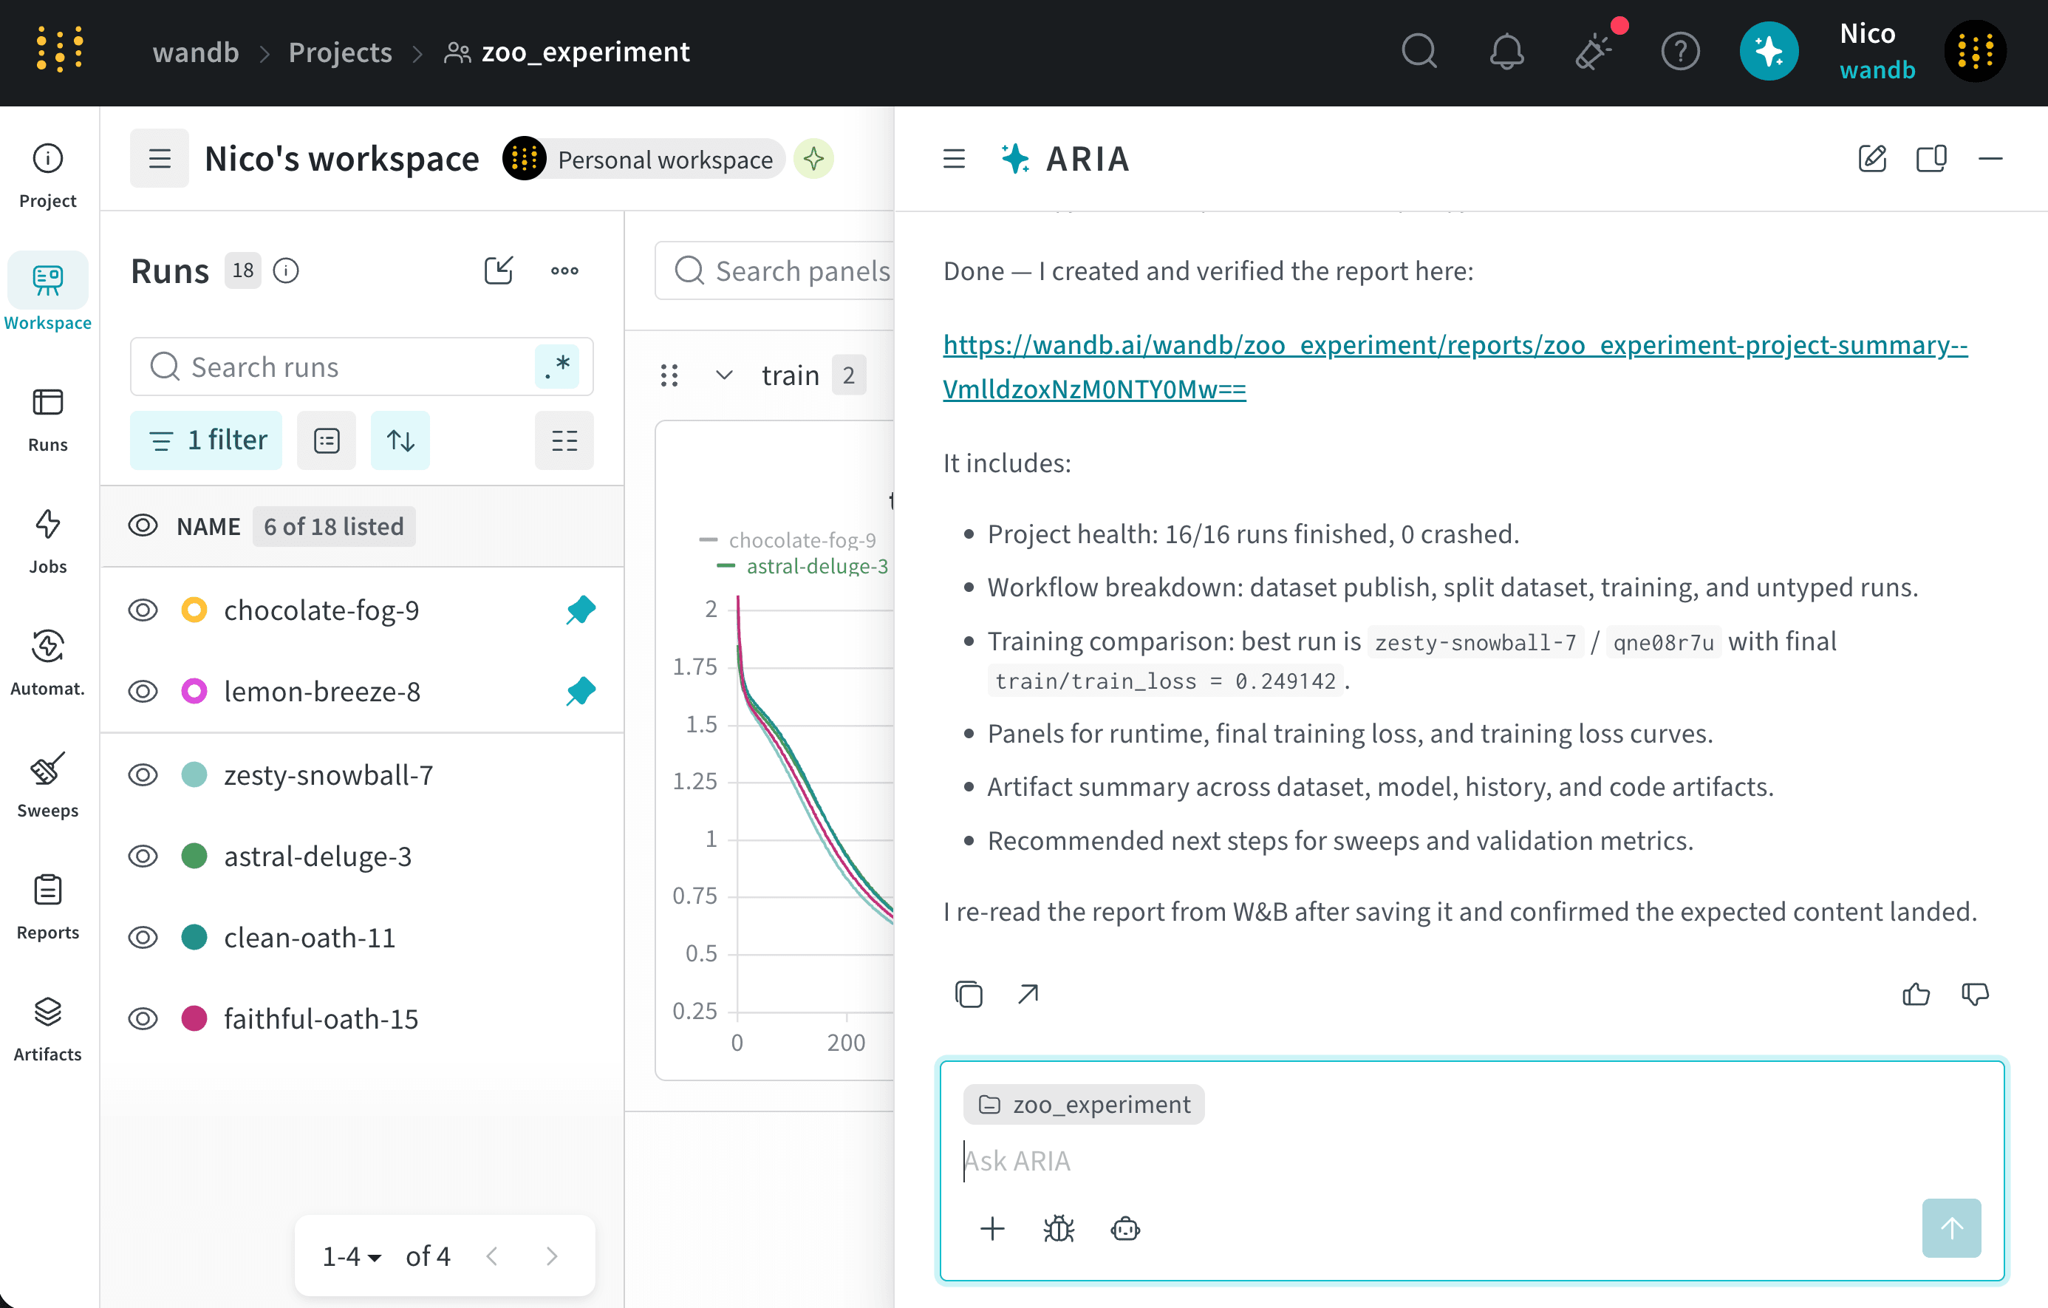Open Sweeps in sidebar

tap(47, 784)
